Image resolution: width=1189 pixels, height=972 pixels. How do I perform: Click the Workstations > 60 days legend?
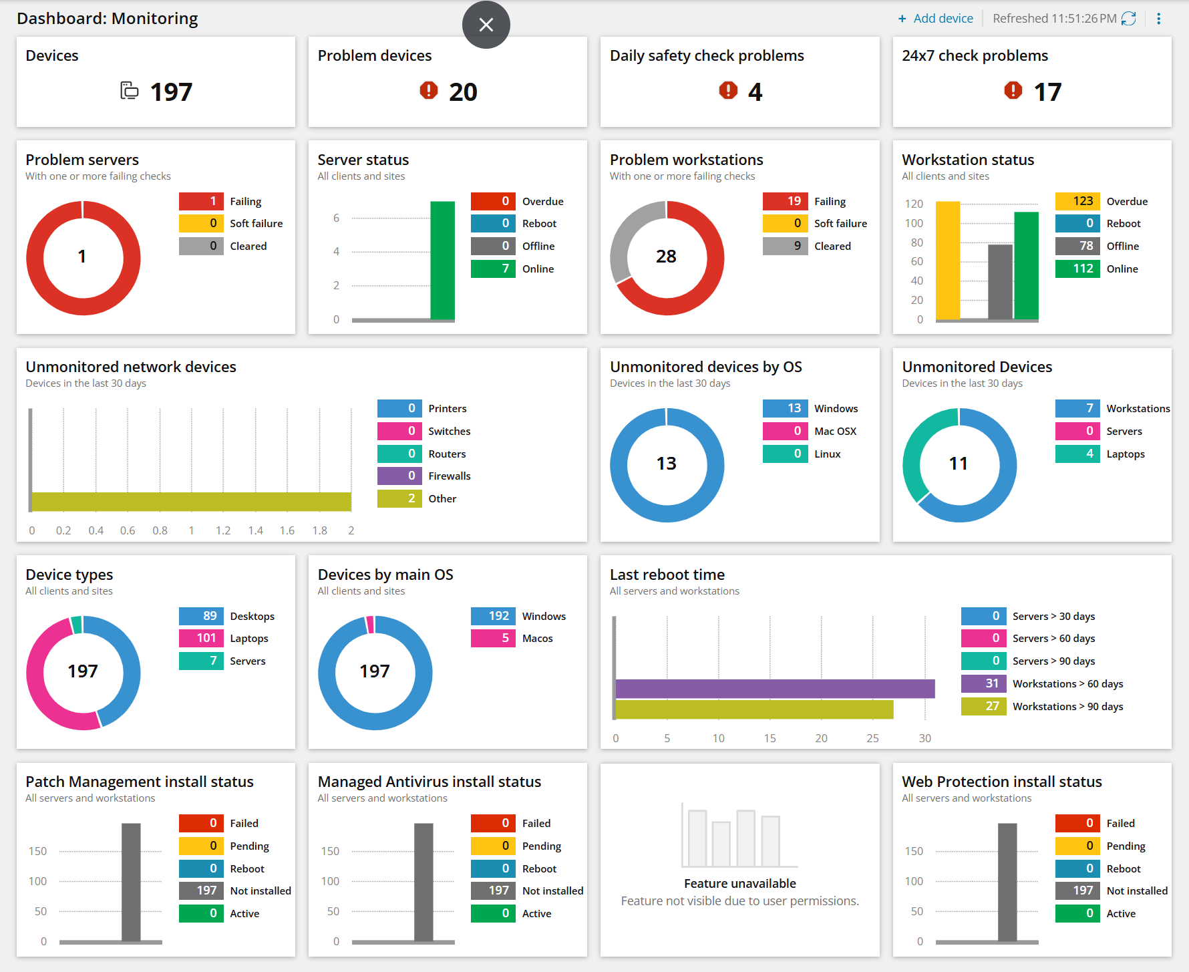(1042, 683)
